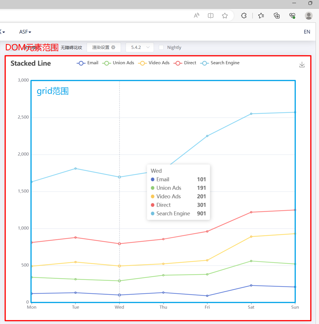Download chart as image icon
This screenshot has height=324, width=319.
point(302,65)
